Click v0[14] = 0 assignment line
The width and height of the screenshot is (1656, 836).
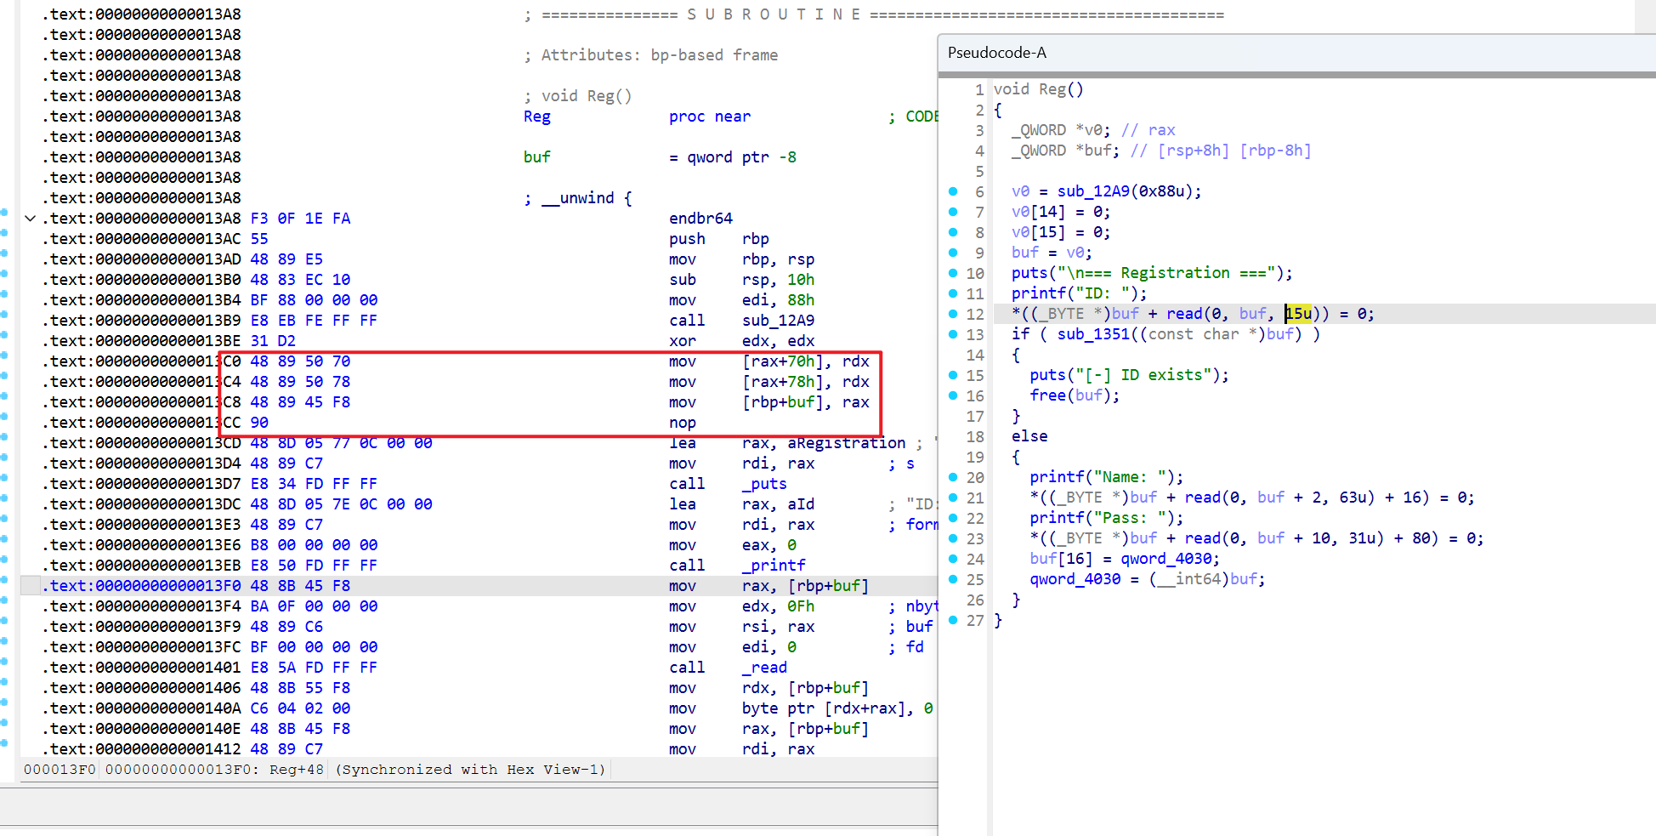(1061, 212)
